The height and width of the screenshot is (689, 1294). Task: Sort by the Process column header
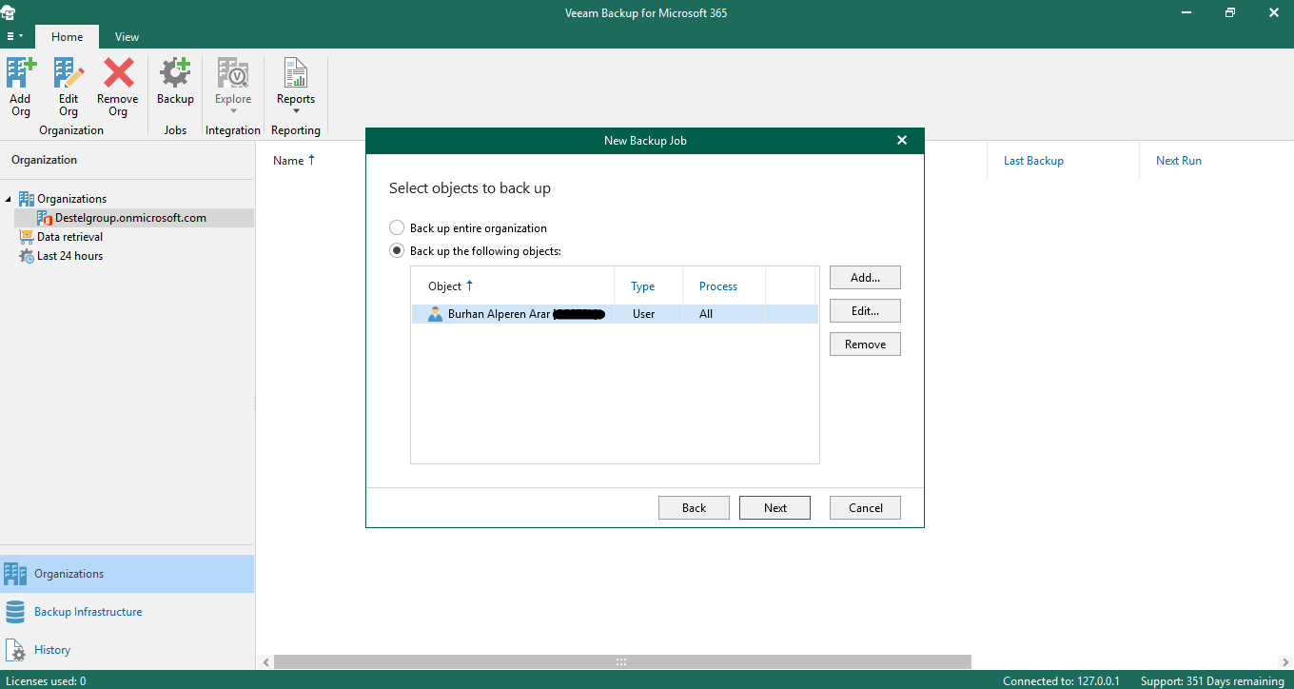tap(724, 285)
